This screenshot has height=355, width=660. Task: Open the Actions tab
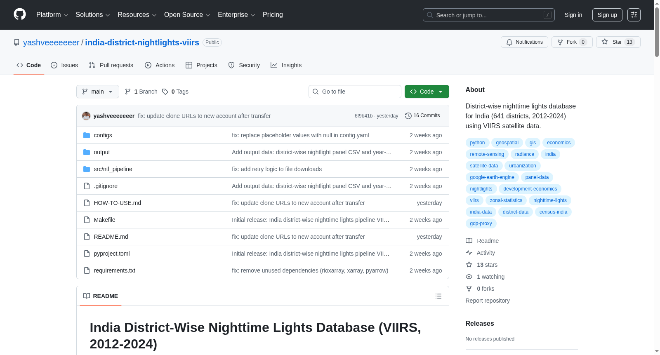[x=160, y=65]
